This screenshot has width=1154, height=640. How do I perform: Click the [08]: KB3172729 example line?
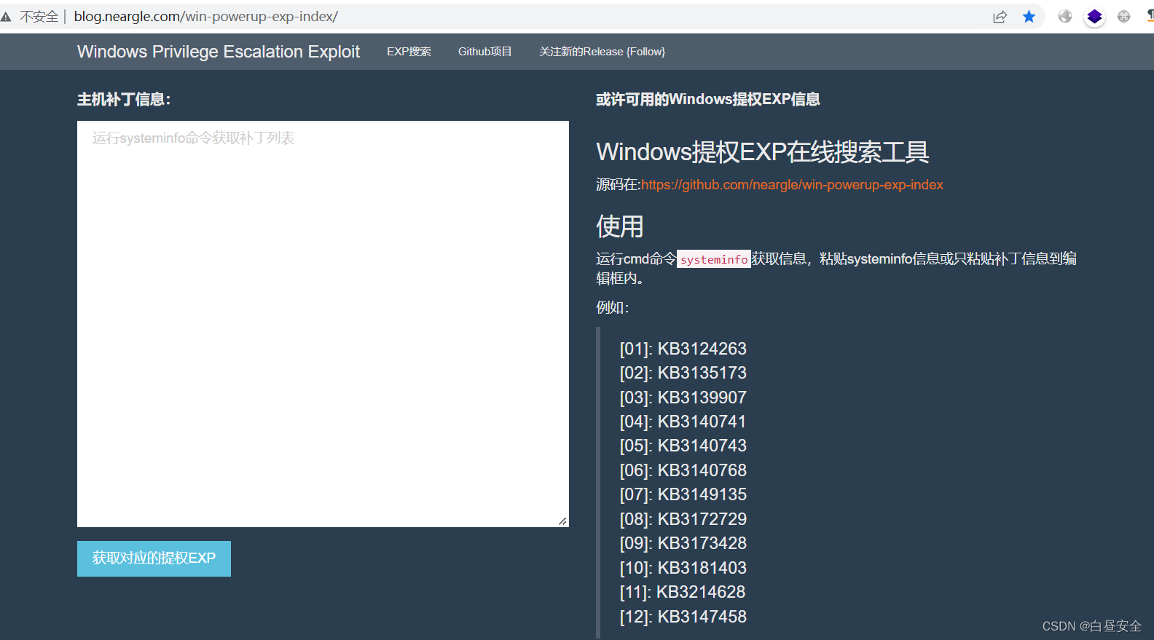point(683,519)
